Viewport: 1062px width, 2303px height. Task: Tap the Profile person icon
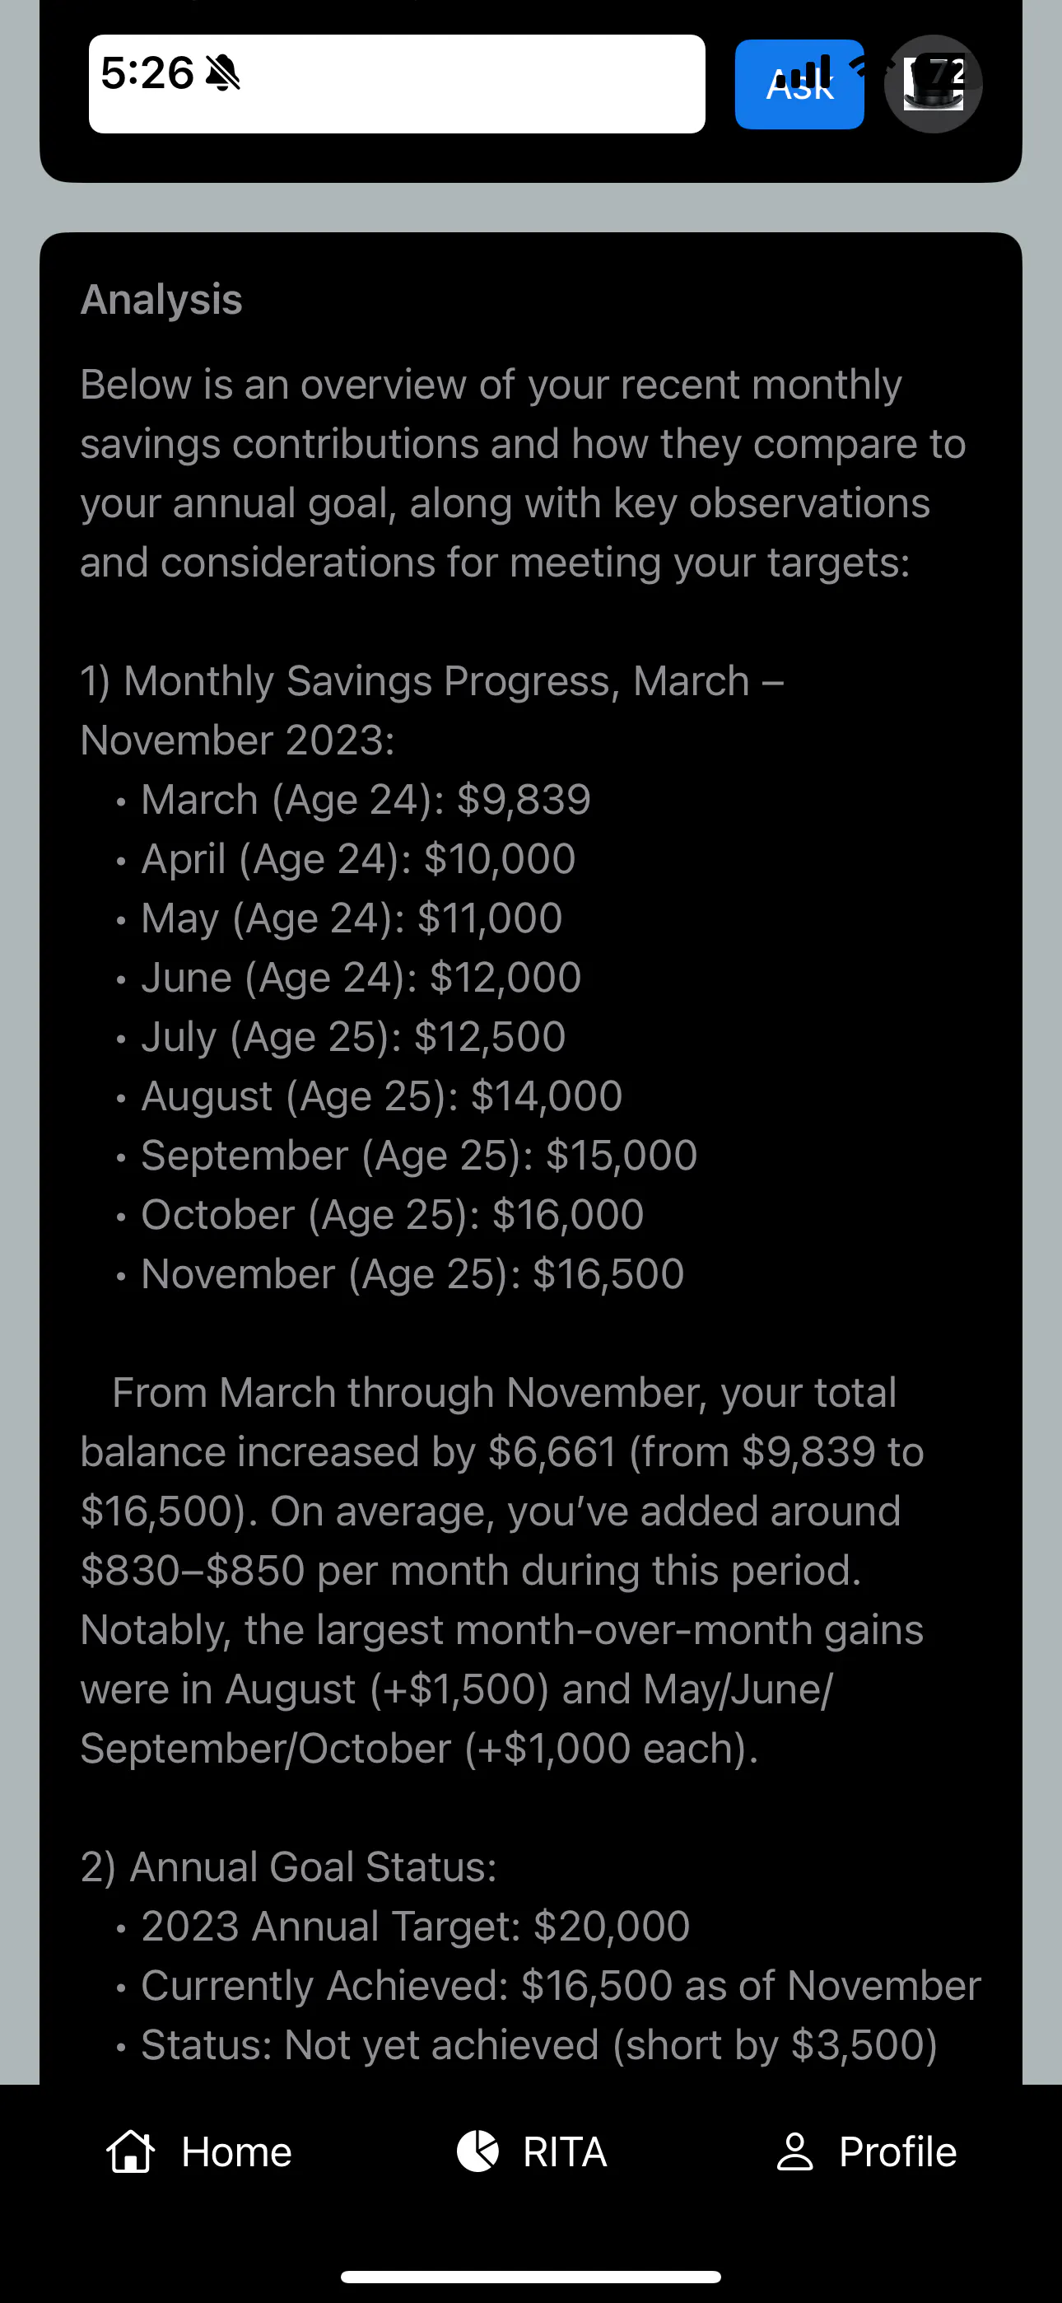[x=794, y=2151]
